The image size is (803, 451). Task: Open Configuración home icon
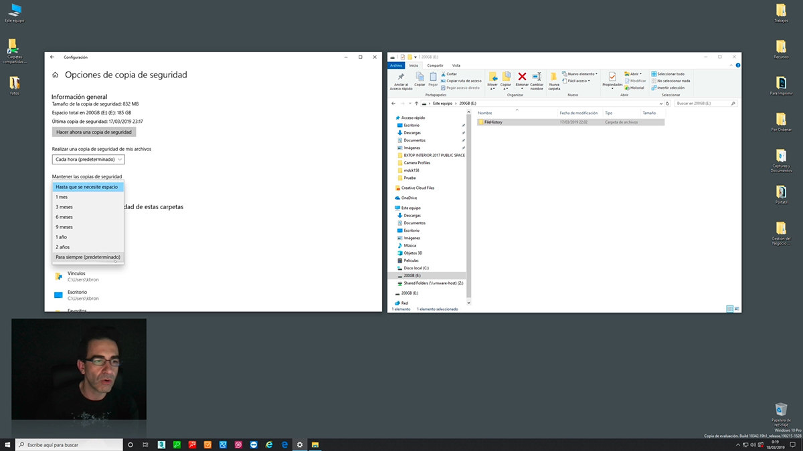pyautogui.click(x=55, y=76)
